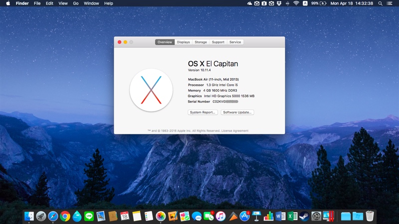Switch to the Service tab
399x224 pixels.
(235, 42)
